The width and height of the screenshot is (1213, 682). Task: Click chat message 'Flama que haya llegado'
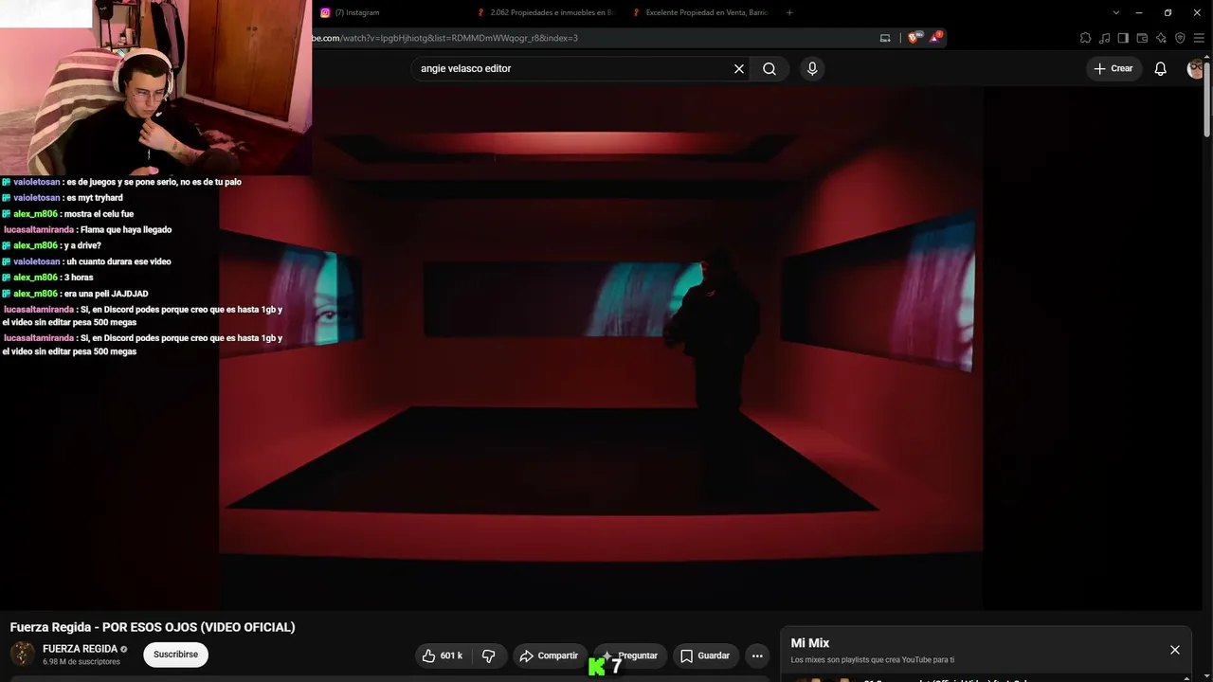[x=126, y=230]
